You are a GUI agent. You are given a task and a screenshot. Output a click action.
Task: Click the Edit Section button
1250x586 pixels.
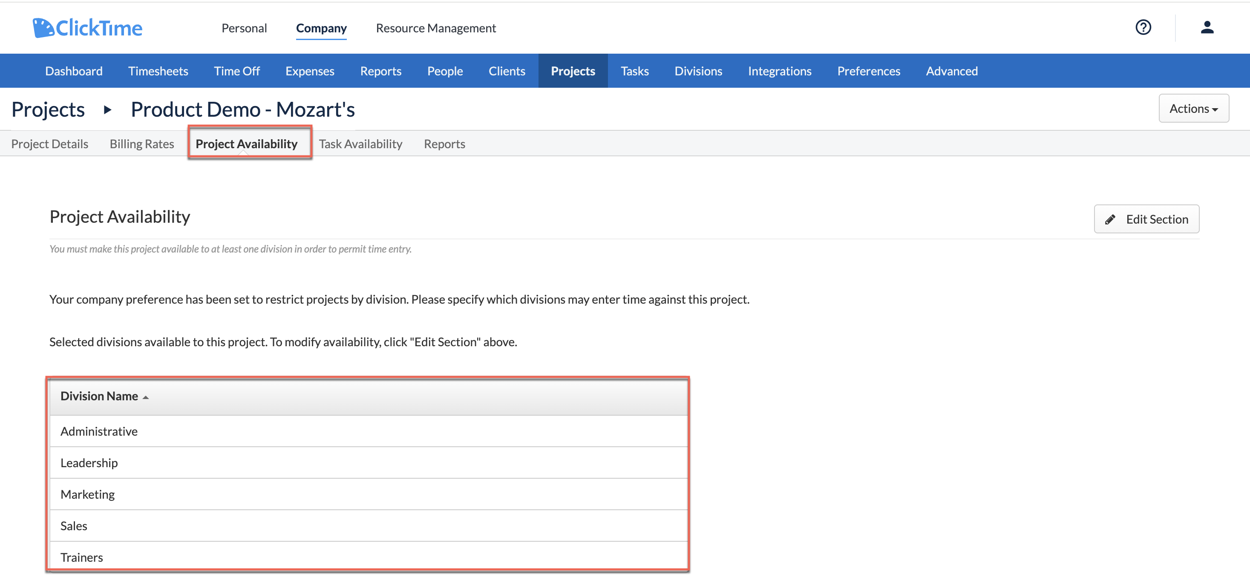coord(1146,219)
